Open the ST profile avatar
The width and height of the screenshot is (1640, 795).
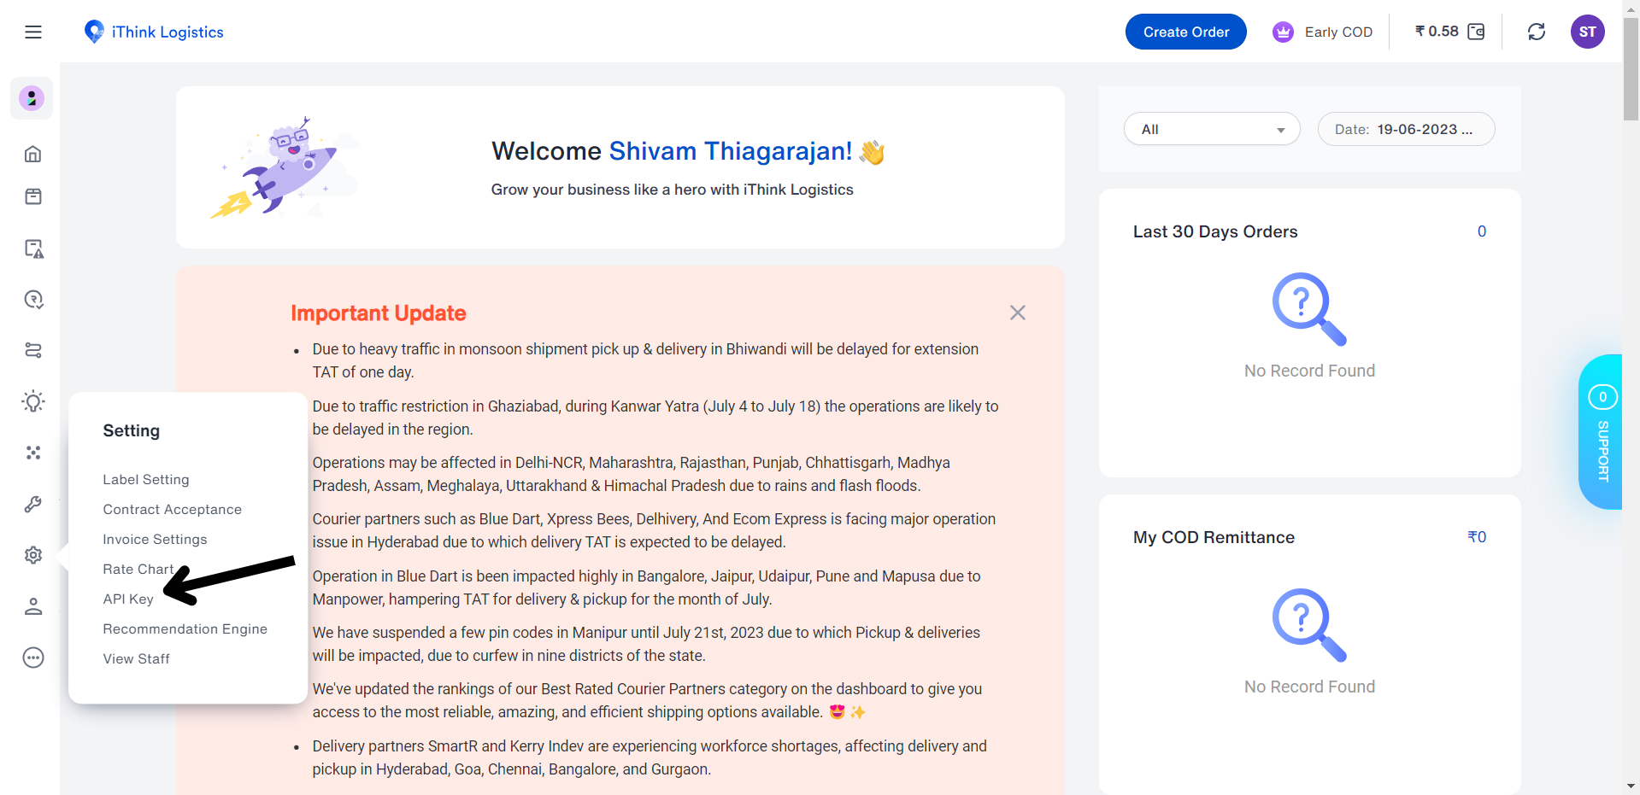pyautogui.click(x=1588, y=32)
